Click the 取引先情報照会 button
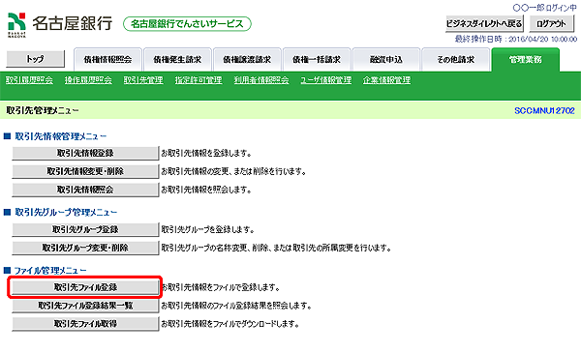The image size is (581, 353). point(85,190)
